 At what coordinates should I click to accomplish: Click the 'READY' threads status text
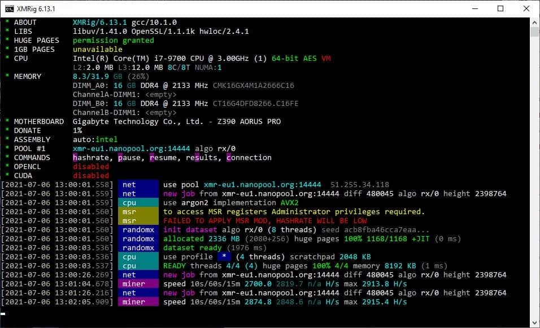tap(175, 266)
